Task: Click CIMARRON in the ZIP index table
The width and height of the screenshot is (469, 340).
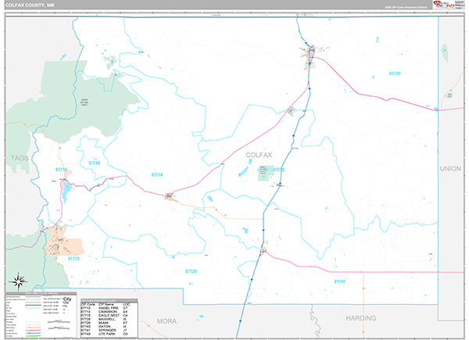Action: (108, 312)
